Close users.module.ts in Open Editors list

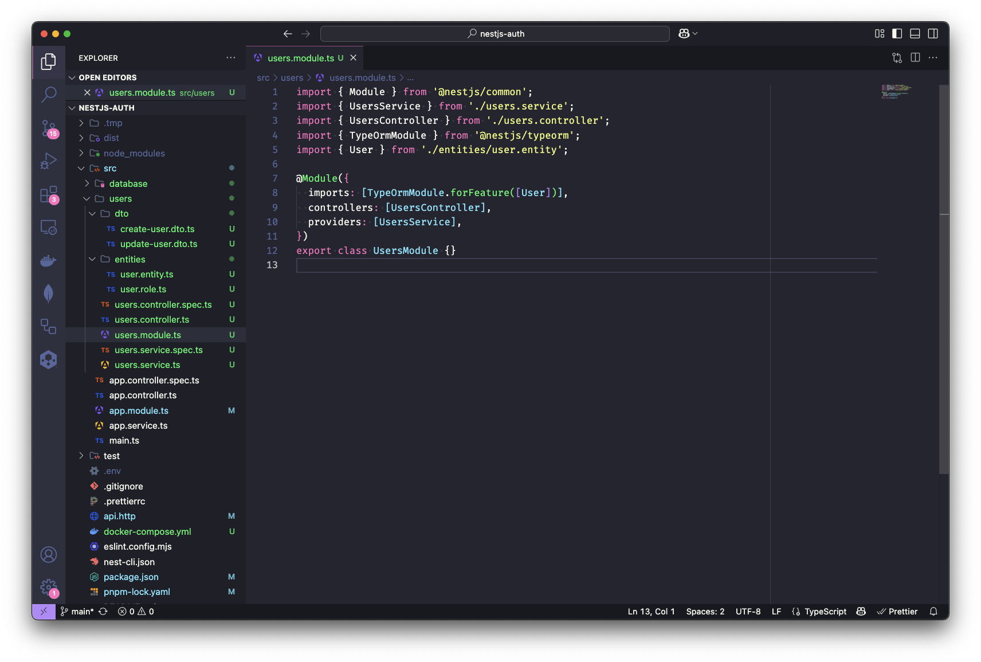click(87, 92)
